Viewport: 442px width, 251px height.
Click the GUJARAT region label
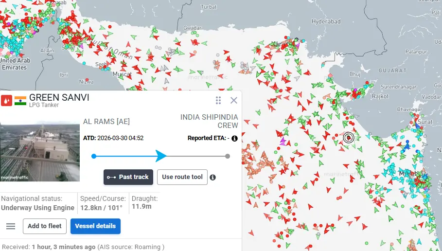tap(392, 71)
